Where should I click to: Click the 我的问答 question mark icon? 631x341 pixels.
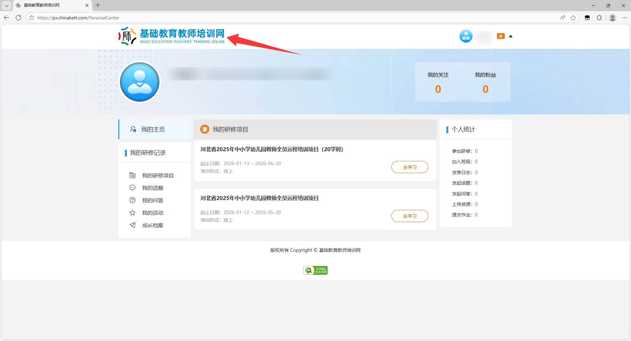tap(132, 200)
